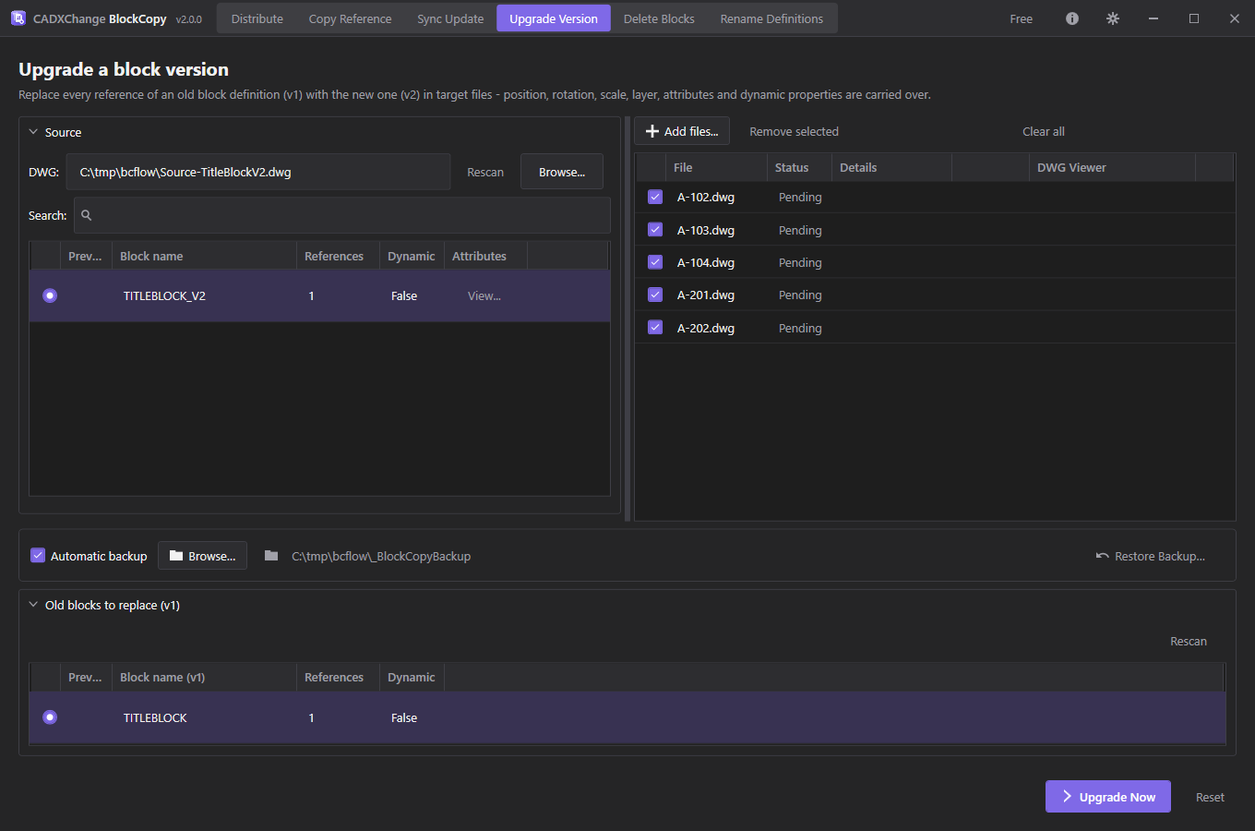Image resolution: width=1255 pixels, height=831 pixels.
Task: Click the backup path folder icon
Action: (x=271, y=556)
